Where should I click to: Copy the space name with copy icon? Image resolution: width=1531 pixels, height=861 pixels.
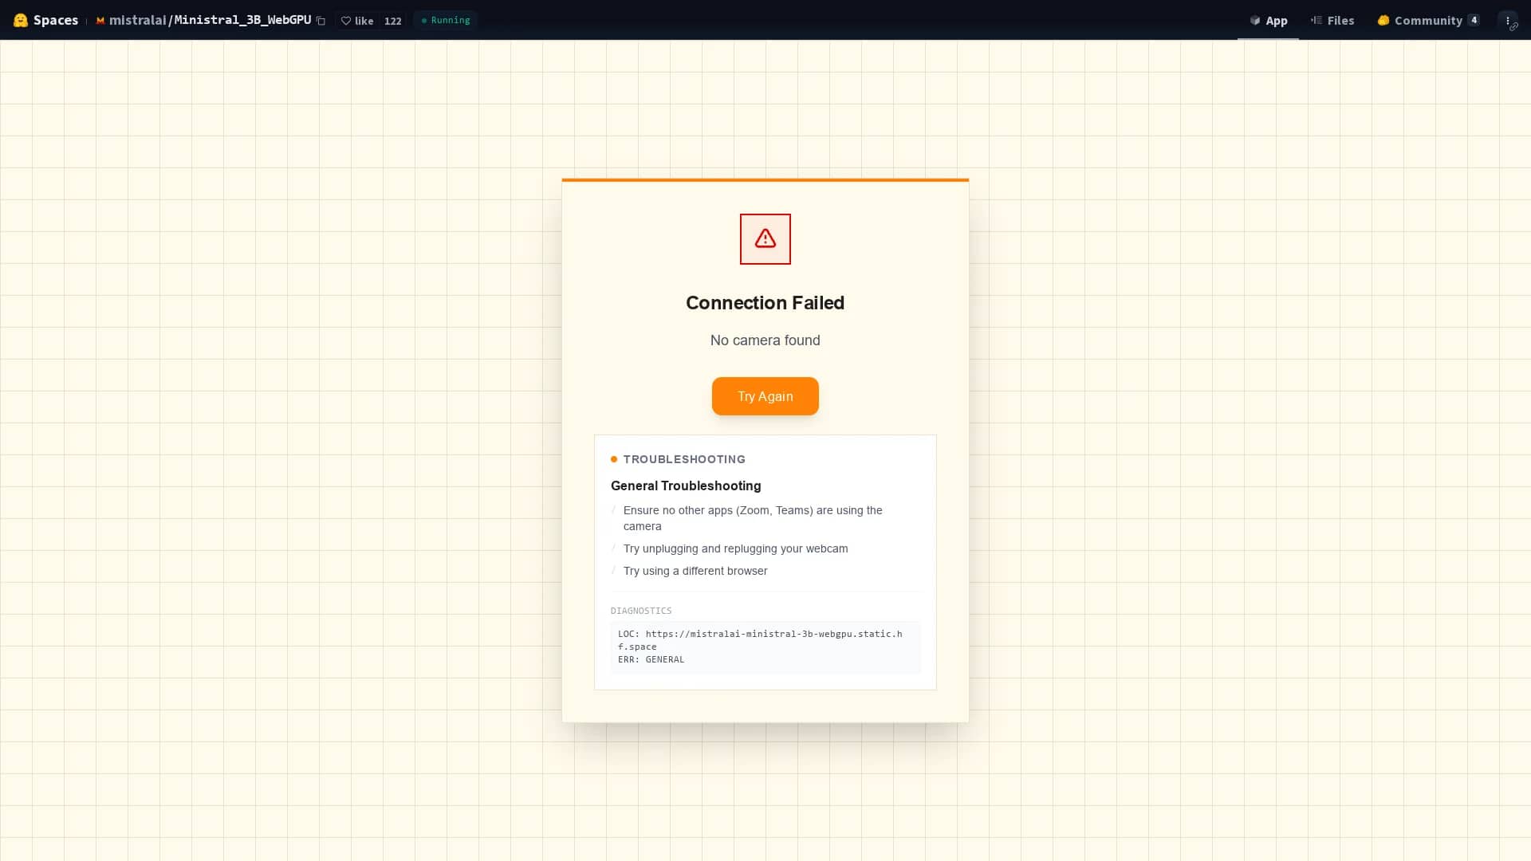click(321, 21)
